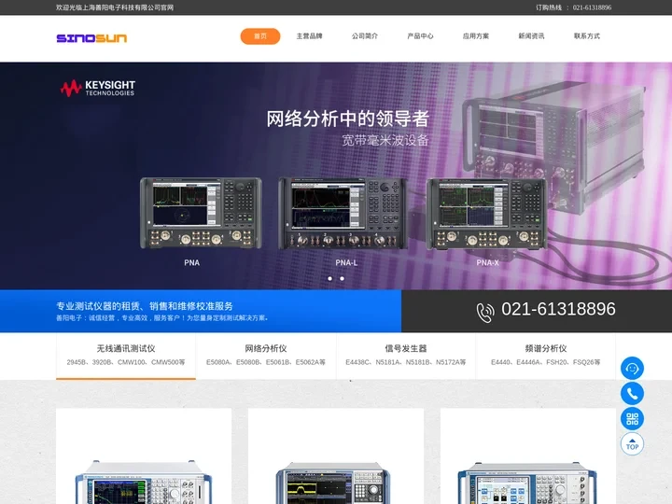Open 产品中心 in the navigation
The height and width of the screenshot is (504, 672).
click(420, 36)
